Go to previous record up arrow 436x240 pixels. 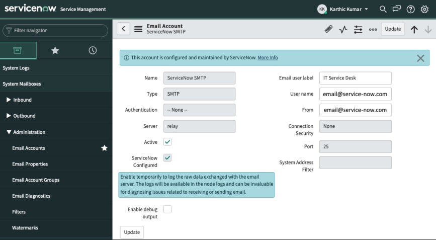(x=414, y=29)
